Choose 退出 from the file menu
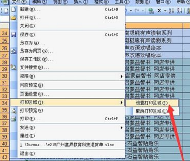Image resolution: width=190 pixels, height=161 pixels. 67,154
